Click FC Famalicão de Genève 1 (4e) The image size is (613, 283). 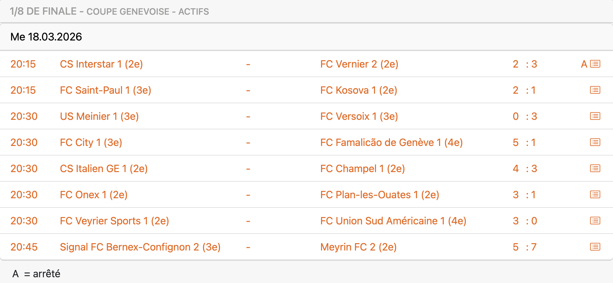click(x=391, y=142)
